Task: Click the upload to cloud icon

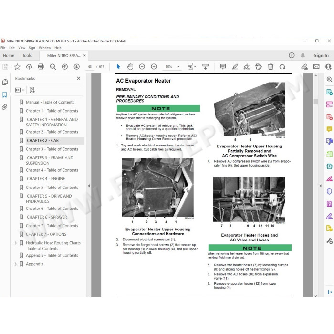Action: tap(29, 67)
